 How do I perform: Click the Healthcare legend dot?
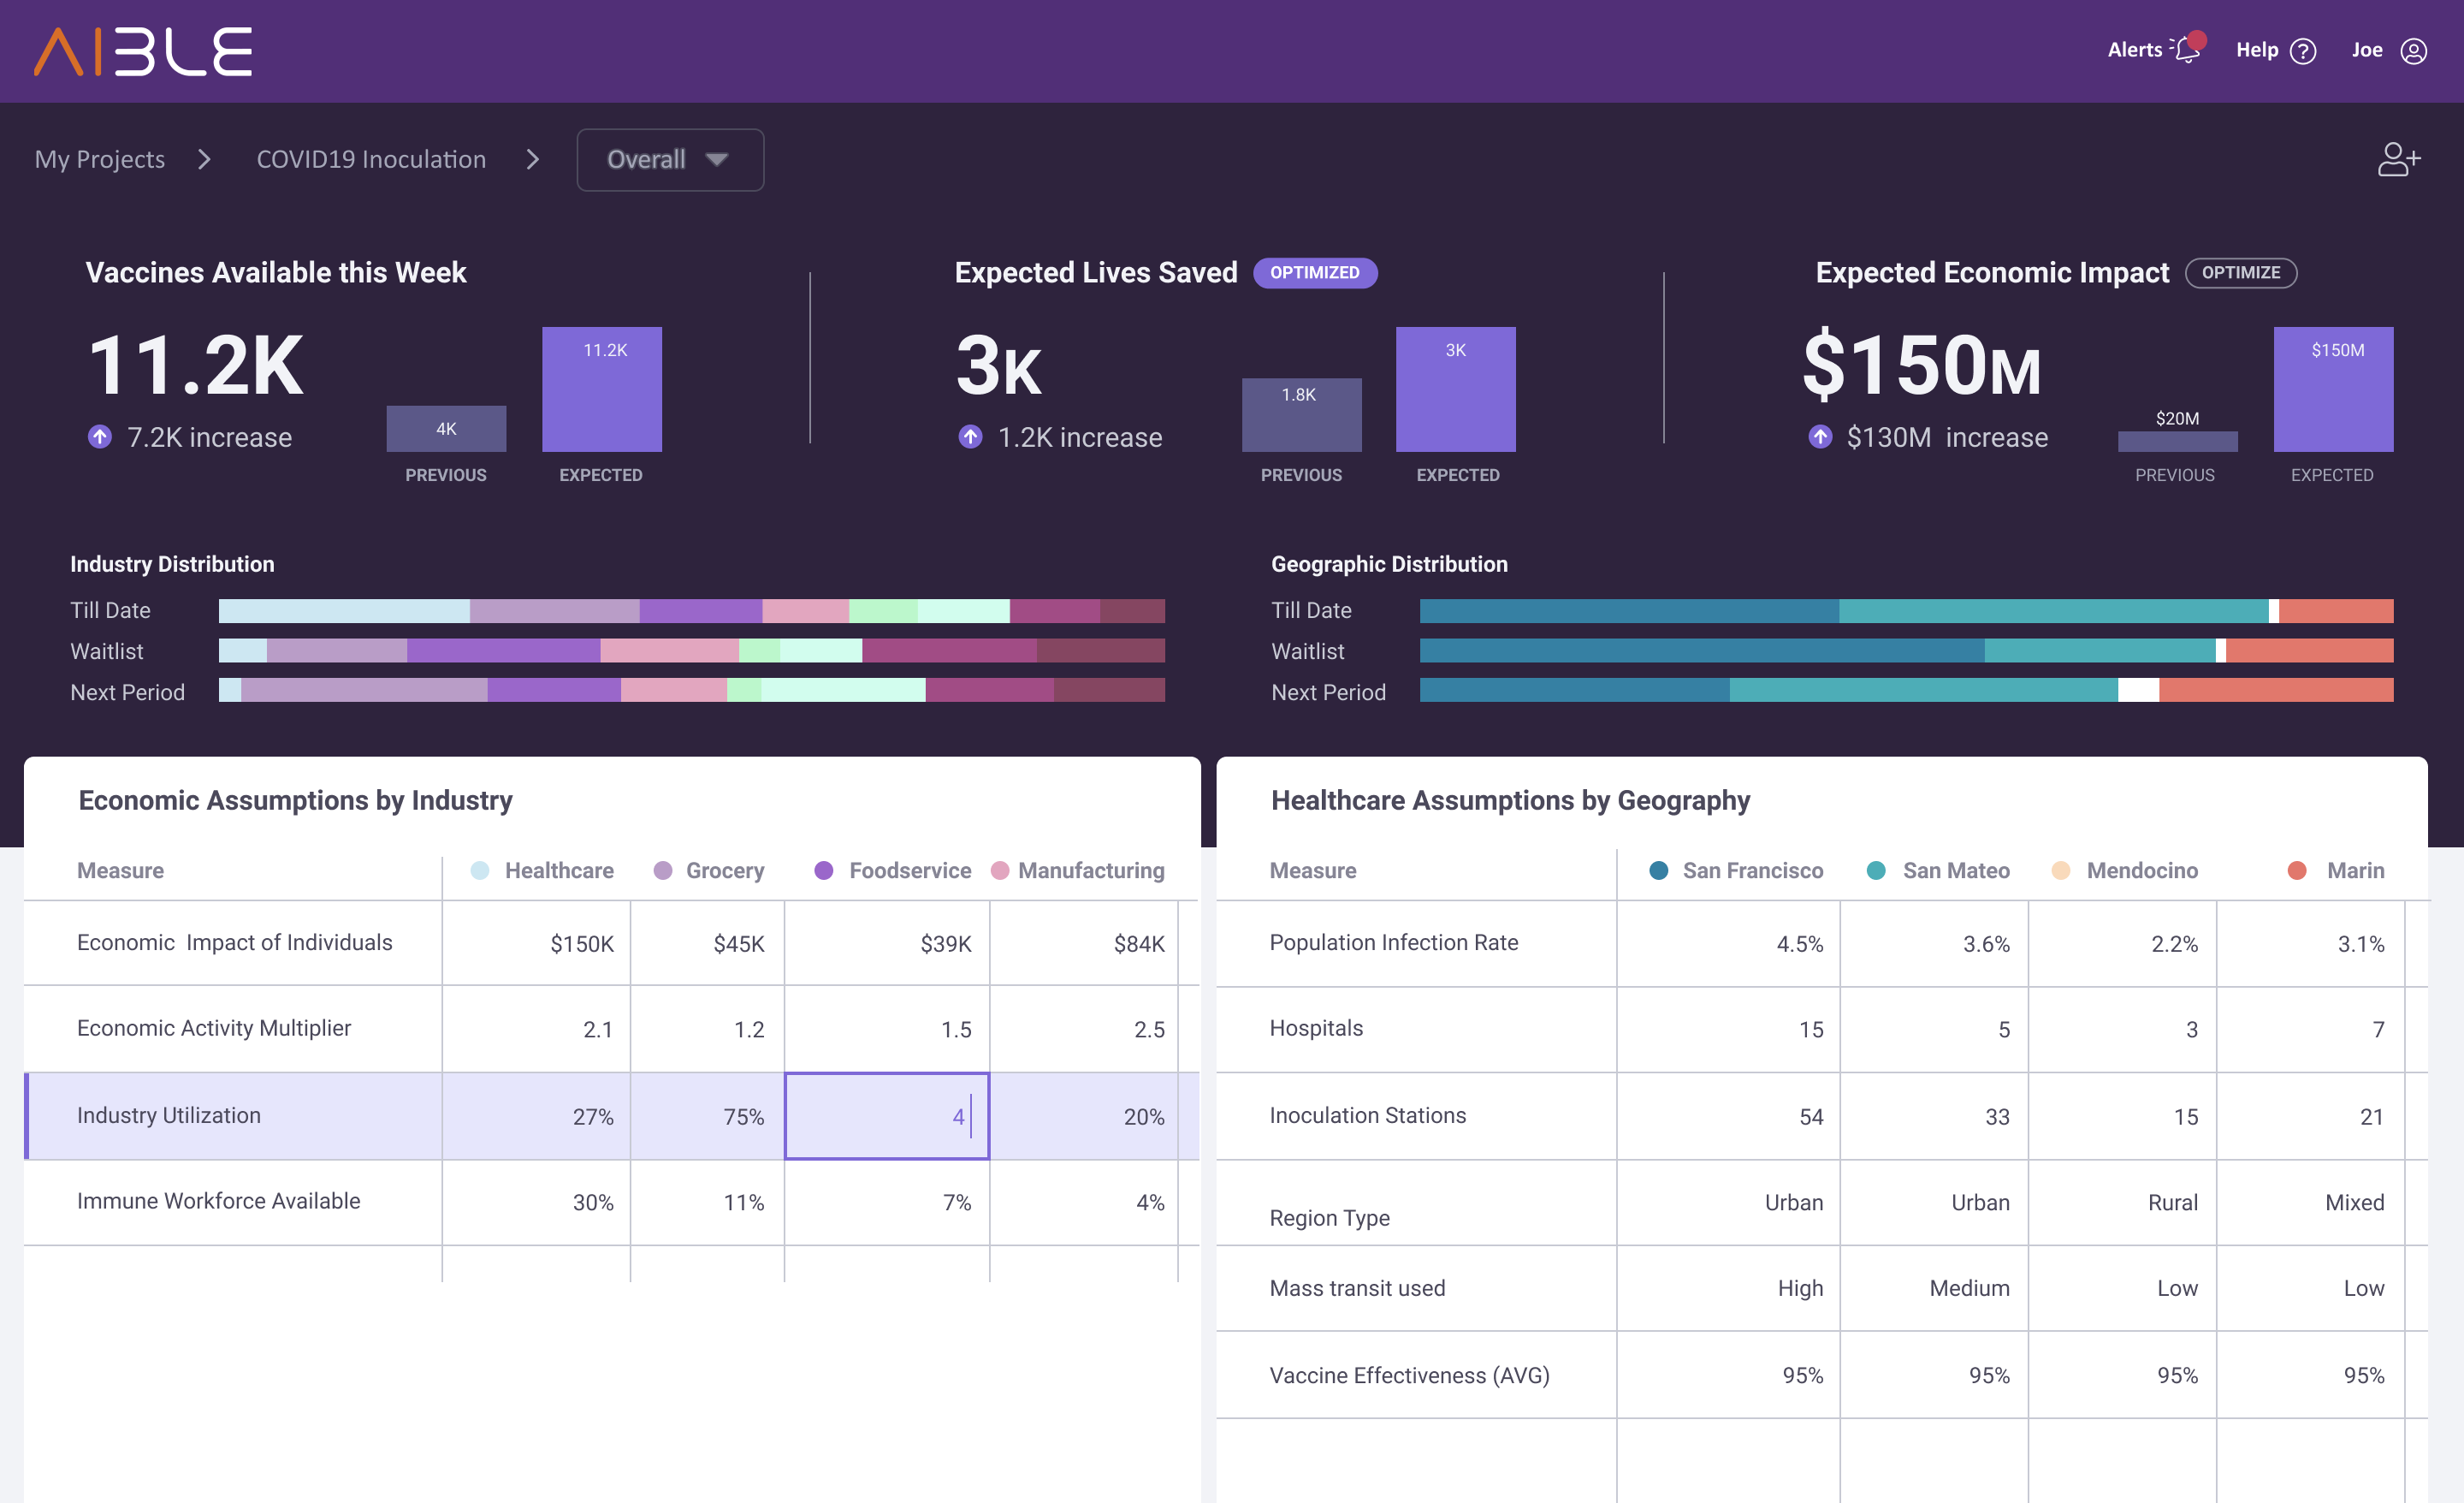pos(480,870)
